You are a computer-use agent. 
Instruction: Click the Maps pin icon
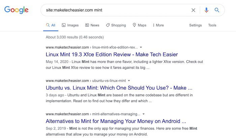point(134,25)
